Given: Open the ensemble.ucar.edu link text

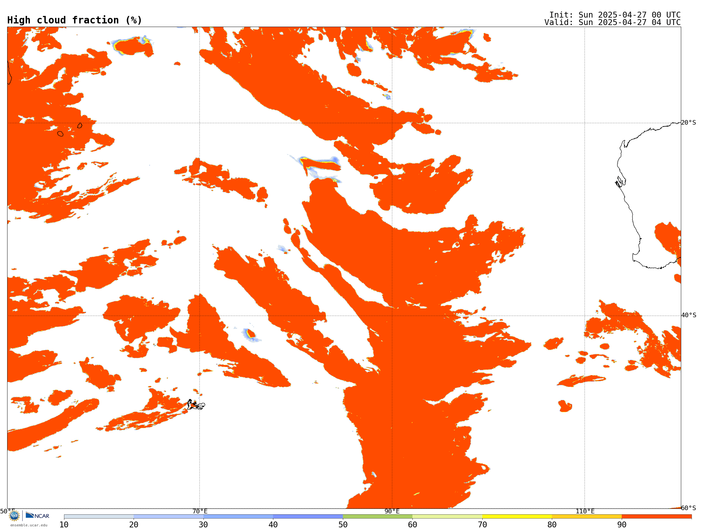Looking at the screenshot, I should [x=29, y=525].
